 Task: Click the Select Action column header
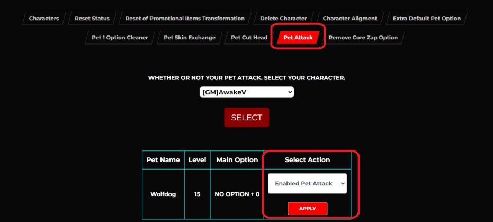(x=308, y=159)
